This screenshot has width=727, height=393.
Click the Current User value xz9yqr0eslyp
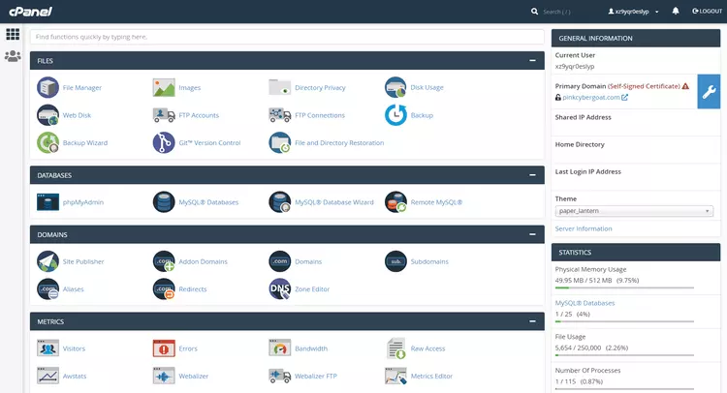pyautogui.click(x=575, y=66)
